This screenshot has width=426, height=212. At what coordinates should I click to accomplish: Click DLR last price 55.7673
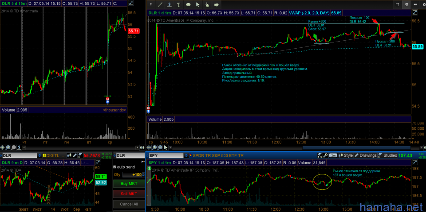click(x=92, y=155)
